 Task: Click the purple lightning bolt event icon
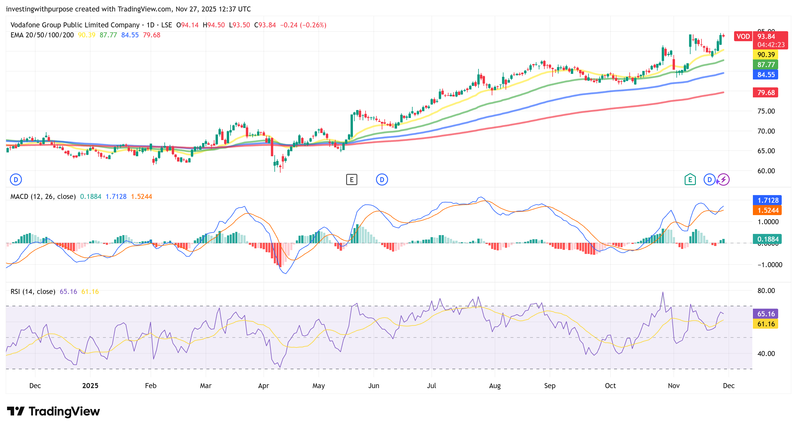723,179
